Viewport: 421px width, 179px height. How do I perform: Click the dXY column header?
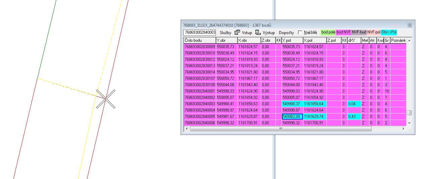click(354, 40)
